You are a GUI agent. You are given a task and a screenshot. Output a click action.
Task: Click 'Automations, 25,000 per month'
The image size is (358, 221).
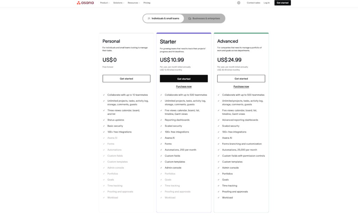(x=239, y=150)
